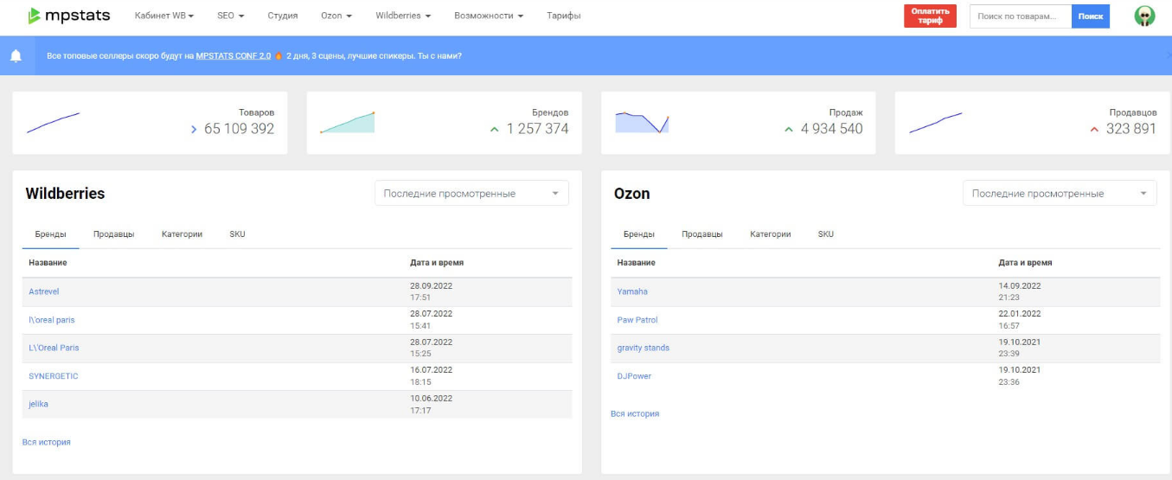Click the Брендов green area chart
Image resolution: width=1172 pixels, height=480 pixels.
[348, 123]
